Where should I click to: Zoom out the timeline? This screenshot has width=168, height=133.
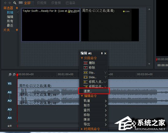click(x=14, y=74)
